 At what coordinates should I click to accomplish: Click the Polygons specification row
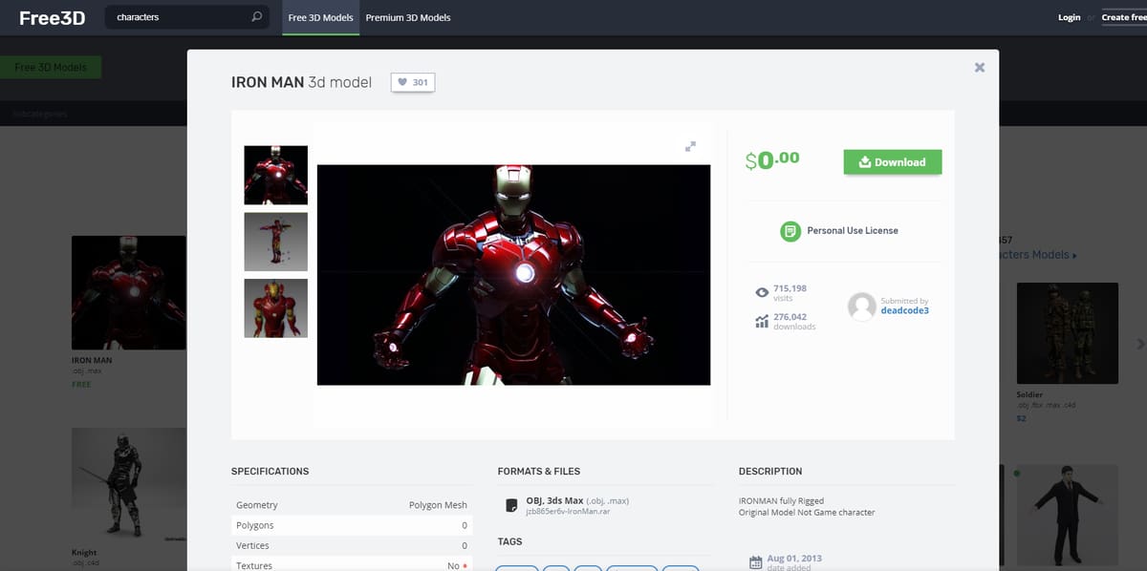[352, 525]
